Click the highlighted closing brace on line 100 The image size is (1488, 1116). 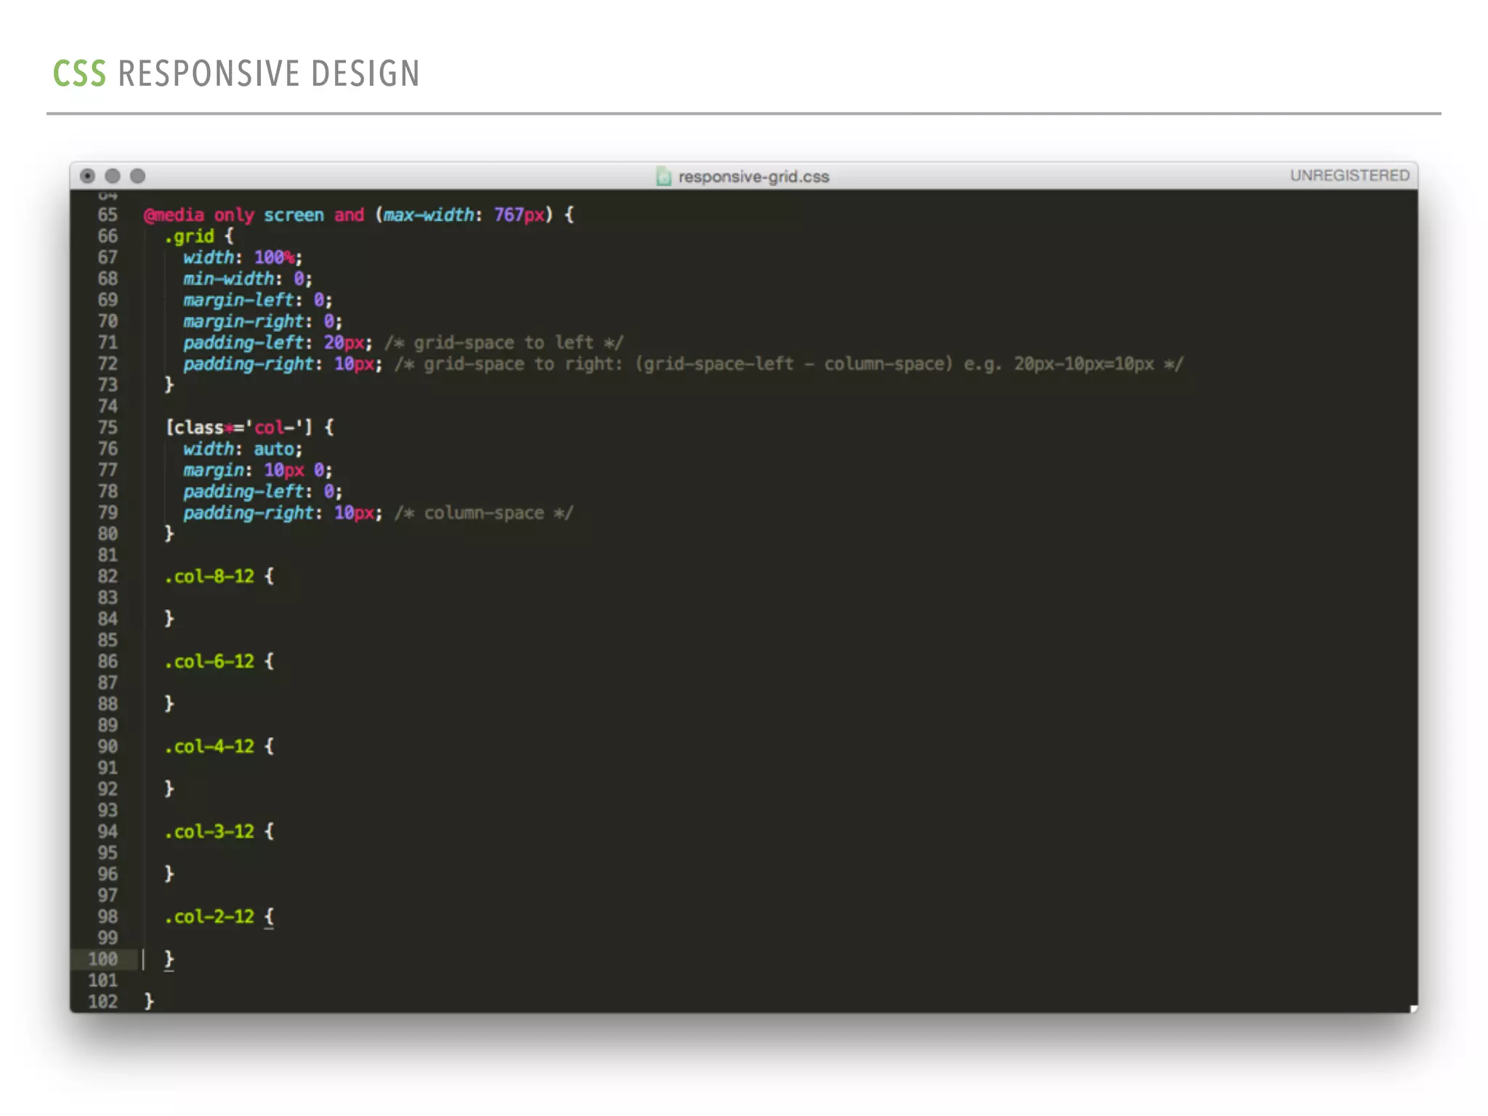pyautogui.click(x=169, y=960)
